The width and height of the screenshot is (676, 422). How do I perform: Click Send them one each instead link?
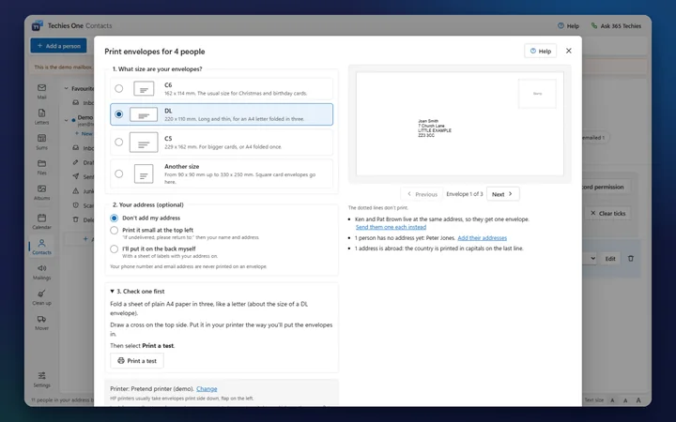(391, 227)
